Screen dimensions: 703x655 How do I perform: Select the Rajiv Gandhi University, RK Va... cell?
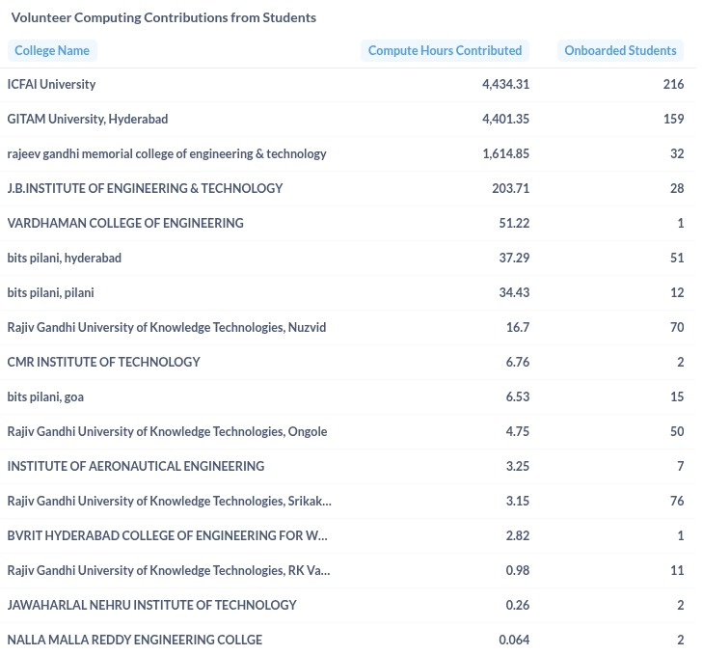tap(169, 571)
